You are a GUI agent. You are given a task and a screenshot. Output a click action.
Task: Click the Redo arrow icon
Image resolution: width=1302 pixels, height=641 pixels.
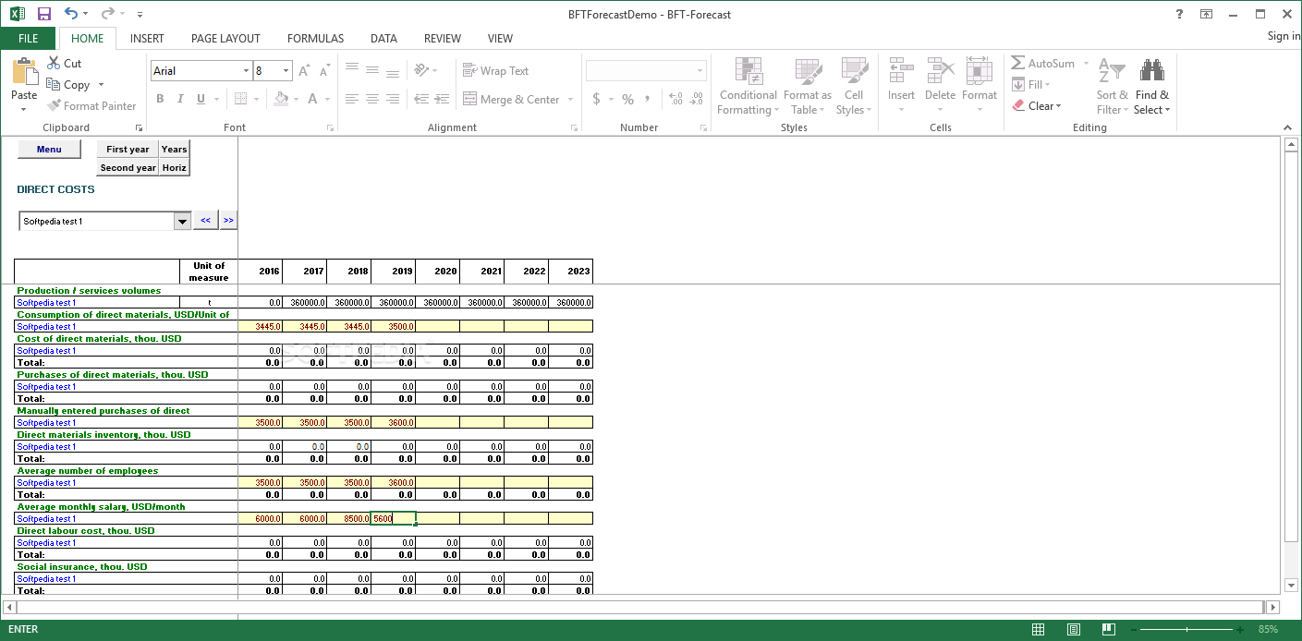107,14
